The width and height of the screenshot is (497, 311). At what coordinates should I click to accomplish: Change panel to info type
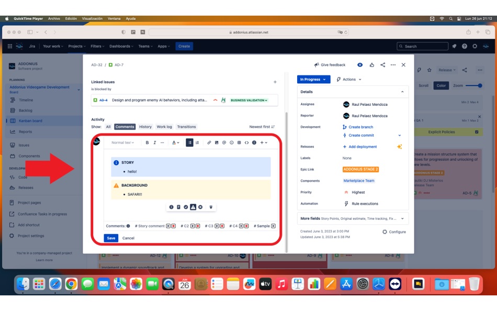point(171,207)
